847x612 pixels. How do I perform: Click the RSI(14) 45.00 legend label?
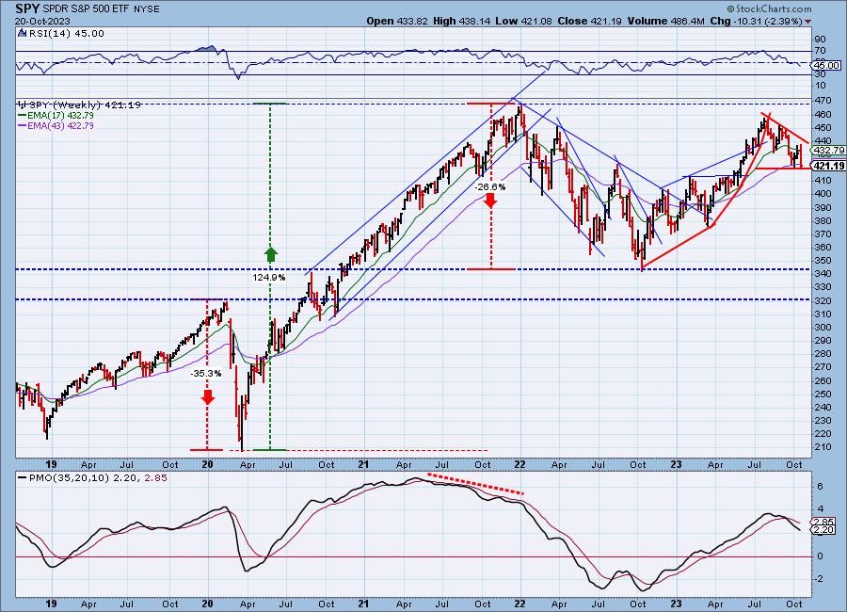click(66, 33)
